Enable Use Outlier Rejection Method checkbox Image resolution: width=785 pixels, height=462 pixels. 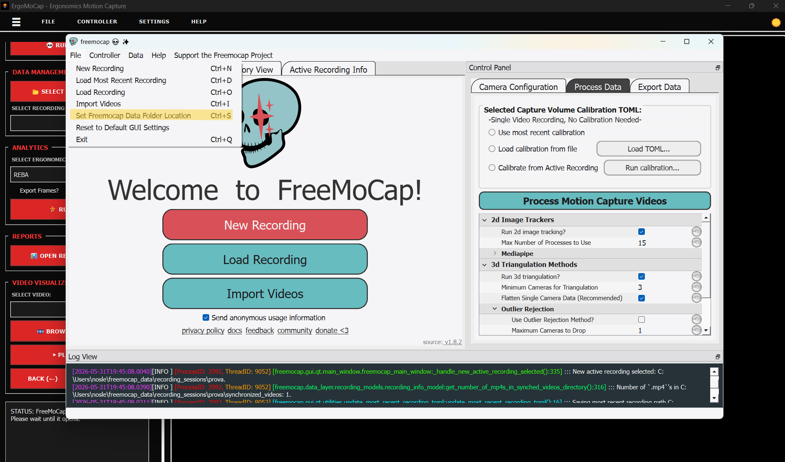tap(642, 319)
